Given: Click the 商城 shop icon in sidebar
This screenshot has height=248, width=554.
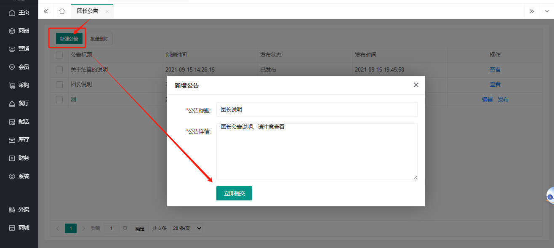Looking at the screenshot, I should point(12,228).
